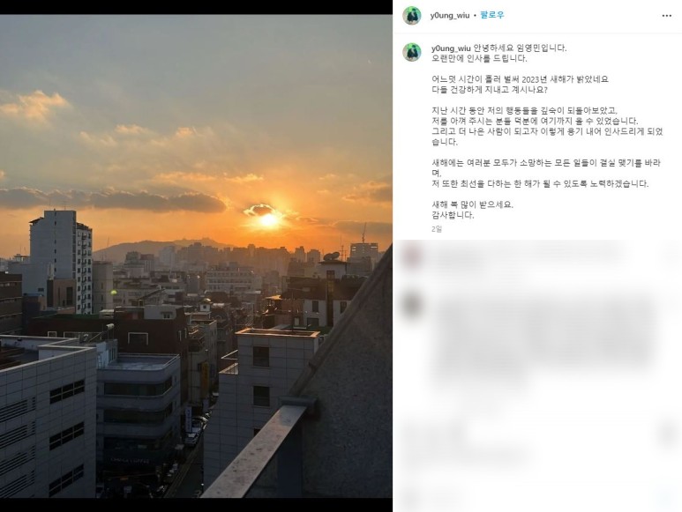682x512 pixels.
Task: Follow the account via the 팔로우 button
Action: (492, 15)
